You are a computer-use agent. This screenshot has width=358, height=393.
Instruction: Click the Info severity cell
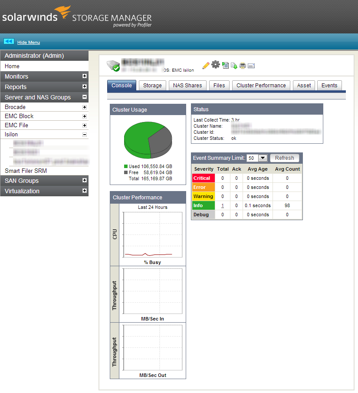click(x=204, y=205)
